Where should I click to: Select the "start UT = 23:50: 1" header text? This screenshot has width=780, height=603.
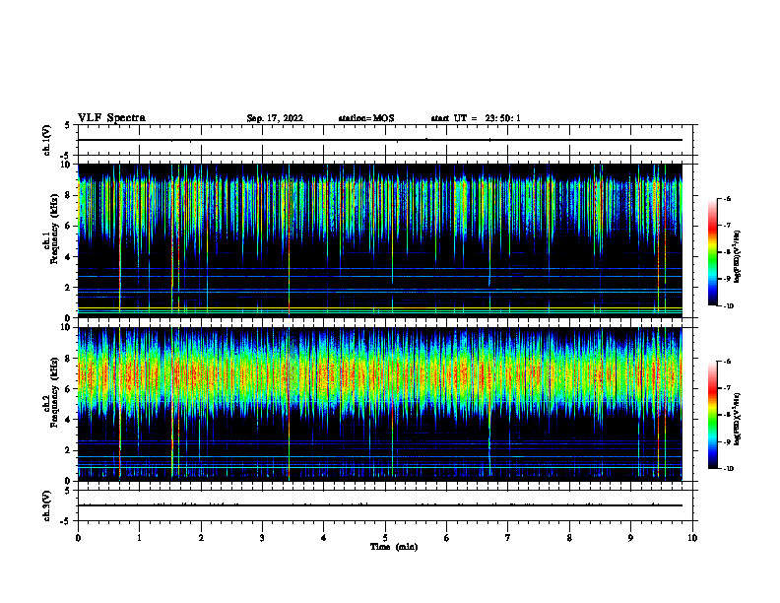click(476, 118)
